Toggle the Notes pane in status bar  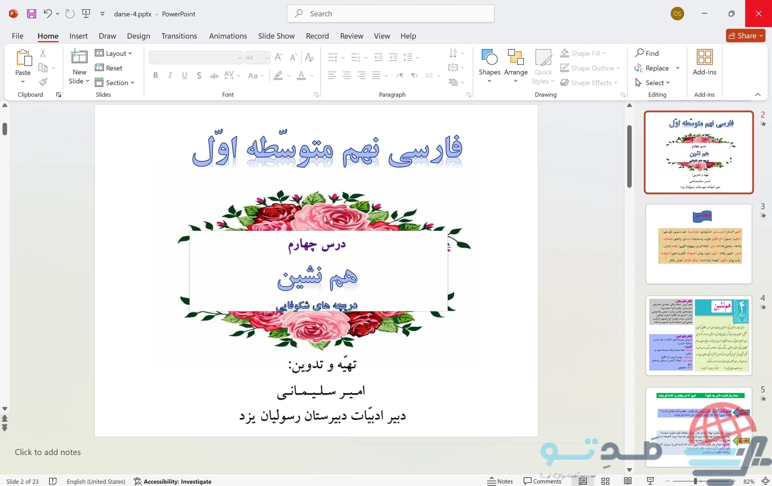point(500,481)
